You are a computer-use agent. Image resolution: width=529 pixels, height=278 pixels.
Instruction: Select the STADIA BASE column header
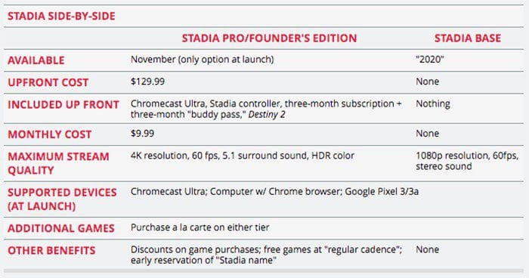coord(468,38)
